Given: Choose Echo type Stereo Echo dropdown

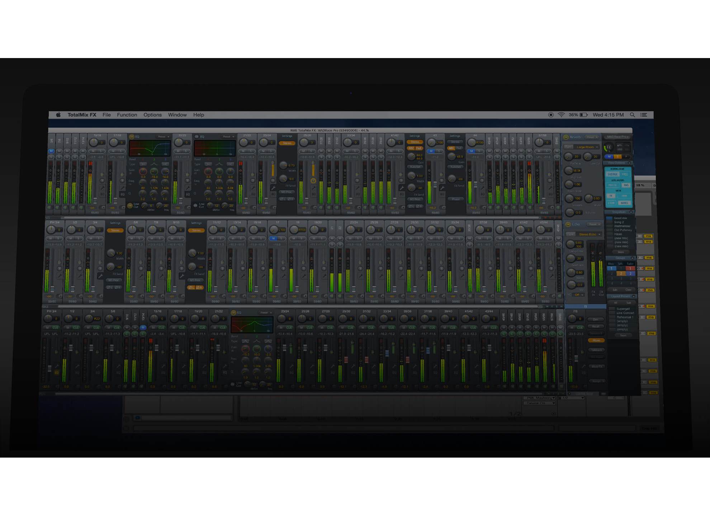Looking at the screenshot, I should 589,234.
